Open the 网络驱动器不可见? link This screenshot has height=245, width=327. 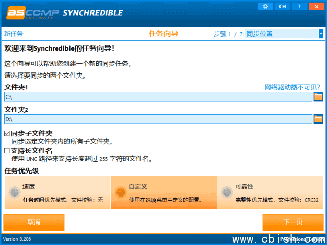pos(292,87)
